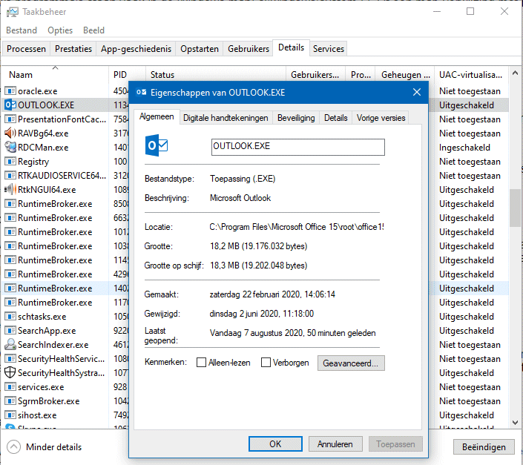Screen dimensions: 523x465
Task: Click the PresentationFontCache process icon
Action: tap(10, 119)
